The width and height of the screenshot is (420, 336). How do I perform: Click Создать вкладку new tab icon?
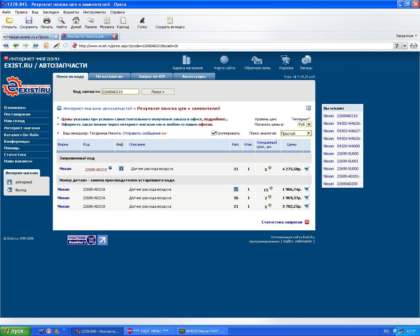[170, 21]
